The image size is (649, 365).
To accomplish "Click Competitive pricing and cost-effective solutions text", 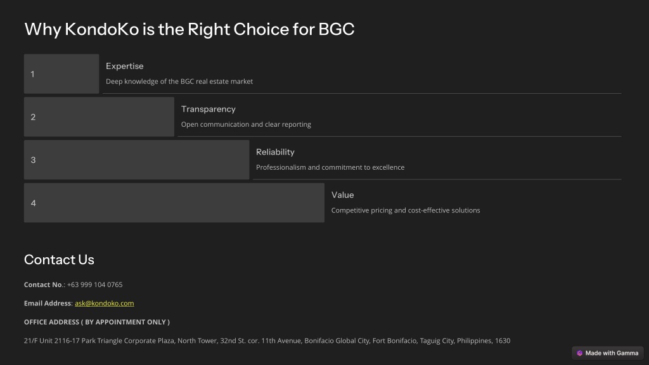I will click(406, 210).
